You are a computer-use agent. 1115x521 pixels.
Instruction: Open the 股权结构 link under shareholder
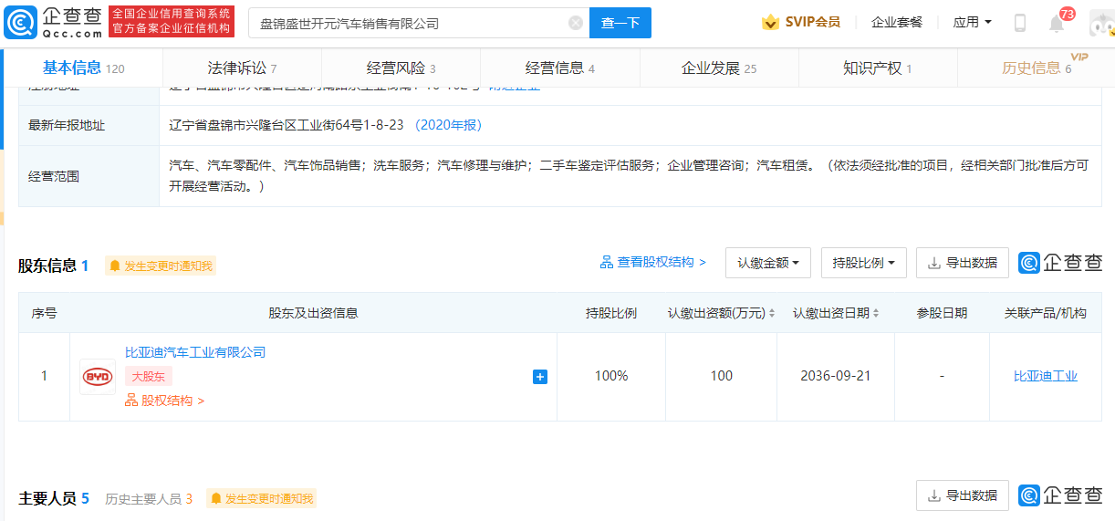click(x=165, y=401)
